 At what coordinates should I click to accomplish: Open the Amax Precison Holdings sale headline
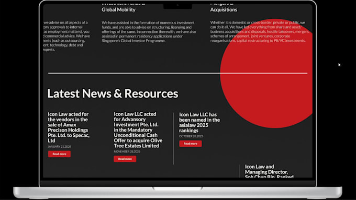coord(69,127)
